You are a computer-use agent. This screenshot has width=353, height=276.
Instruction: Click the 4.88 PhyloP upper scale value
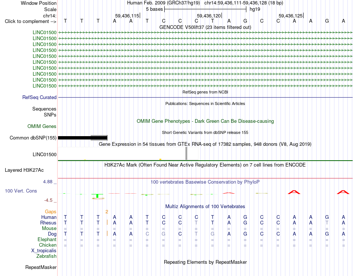point(48,182)
